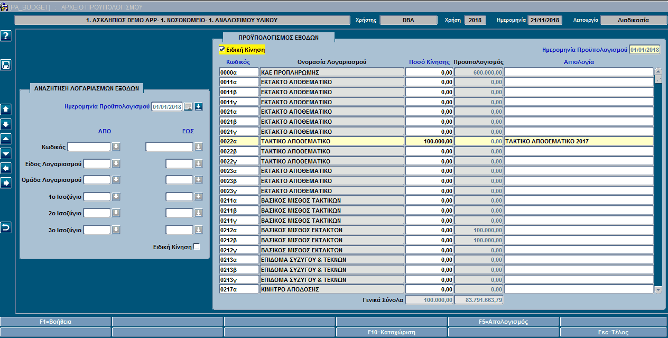Image resolution: width=668 pixels, height=338 pixels.
Task: Open down-arrow list beside search date field
Action: 198,107
